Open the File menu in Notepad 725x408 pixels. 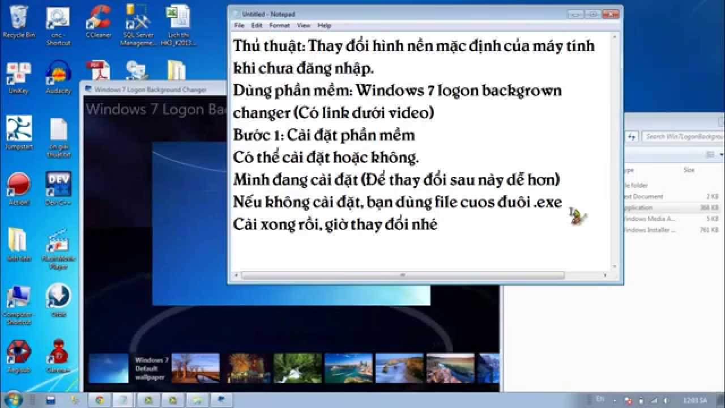tap(239, 25)
